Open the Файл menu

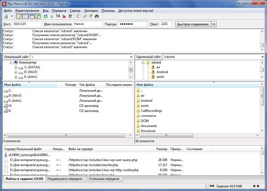[8, 11]
